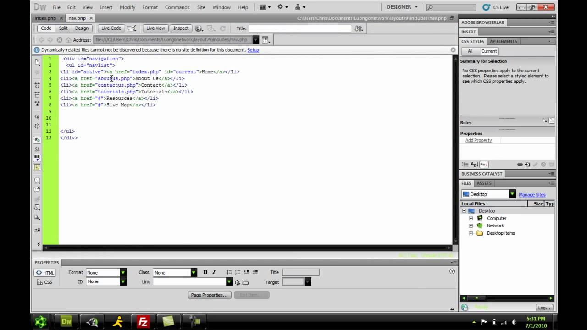Image resolution: width=587 pixels, height=330 pixels.
Task: Click the Attach Style Sheet link icon
Action: point(520,164)
